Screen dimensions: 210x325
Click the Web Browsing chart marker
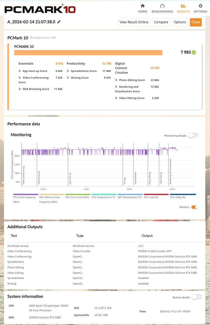click(39, 178)
